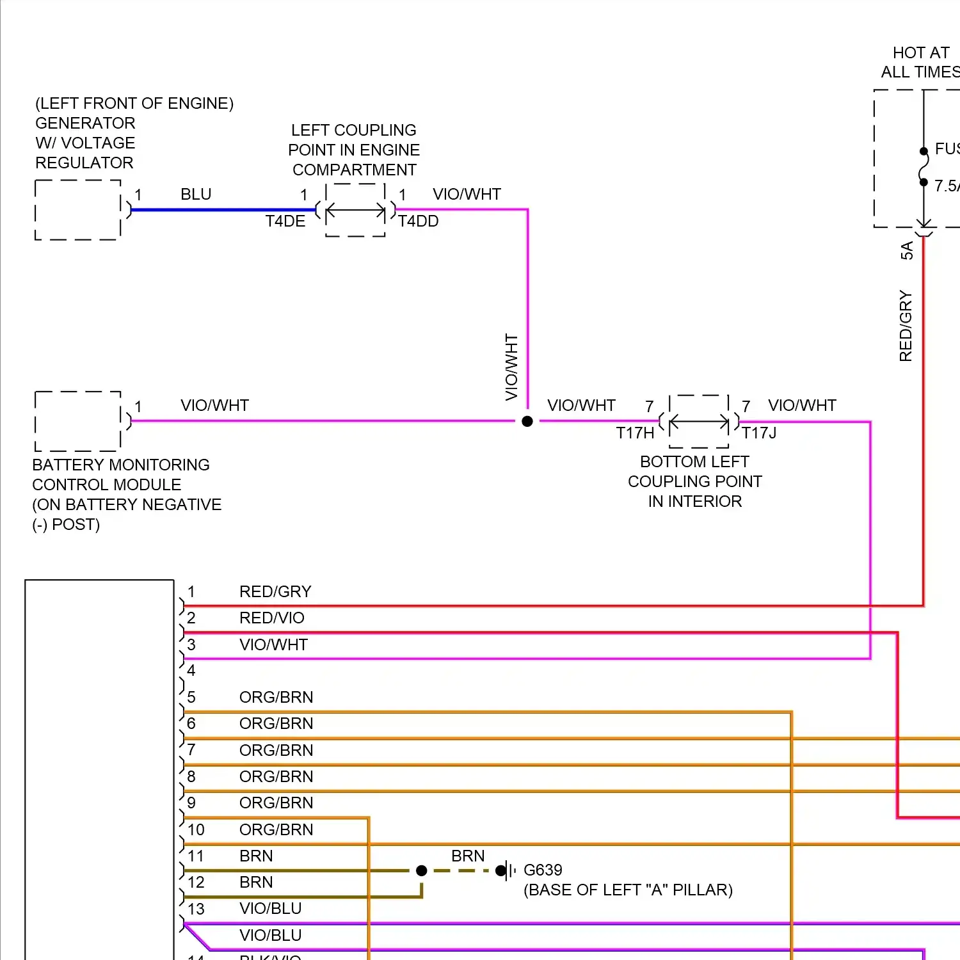Select pin 5 'ORG/BRN' label
Screen dimensions: 960x960
pos(276,697)
